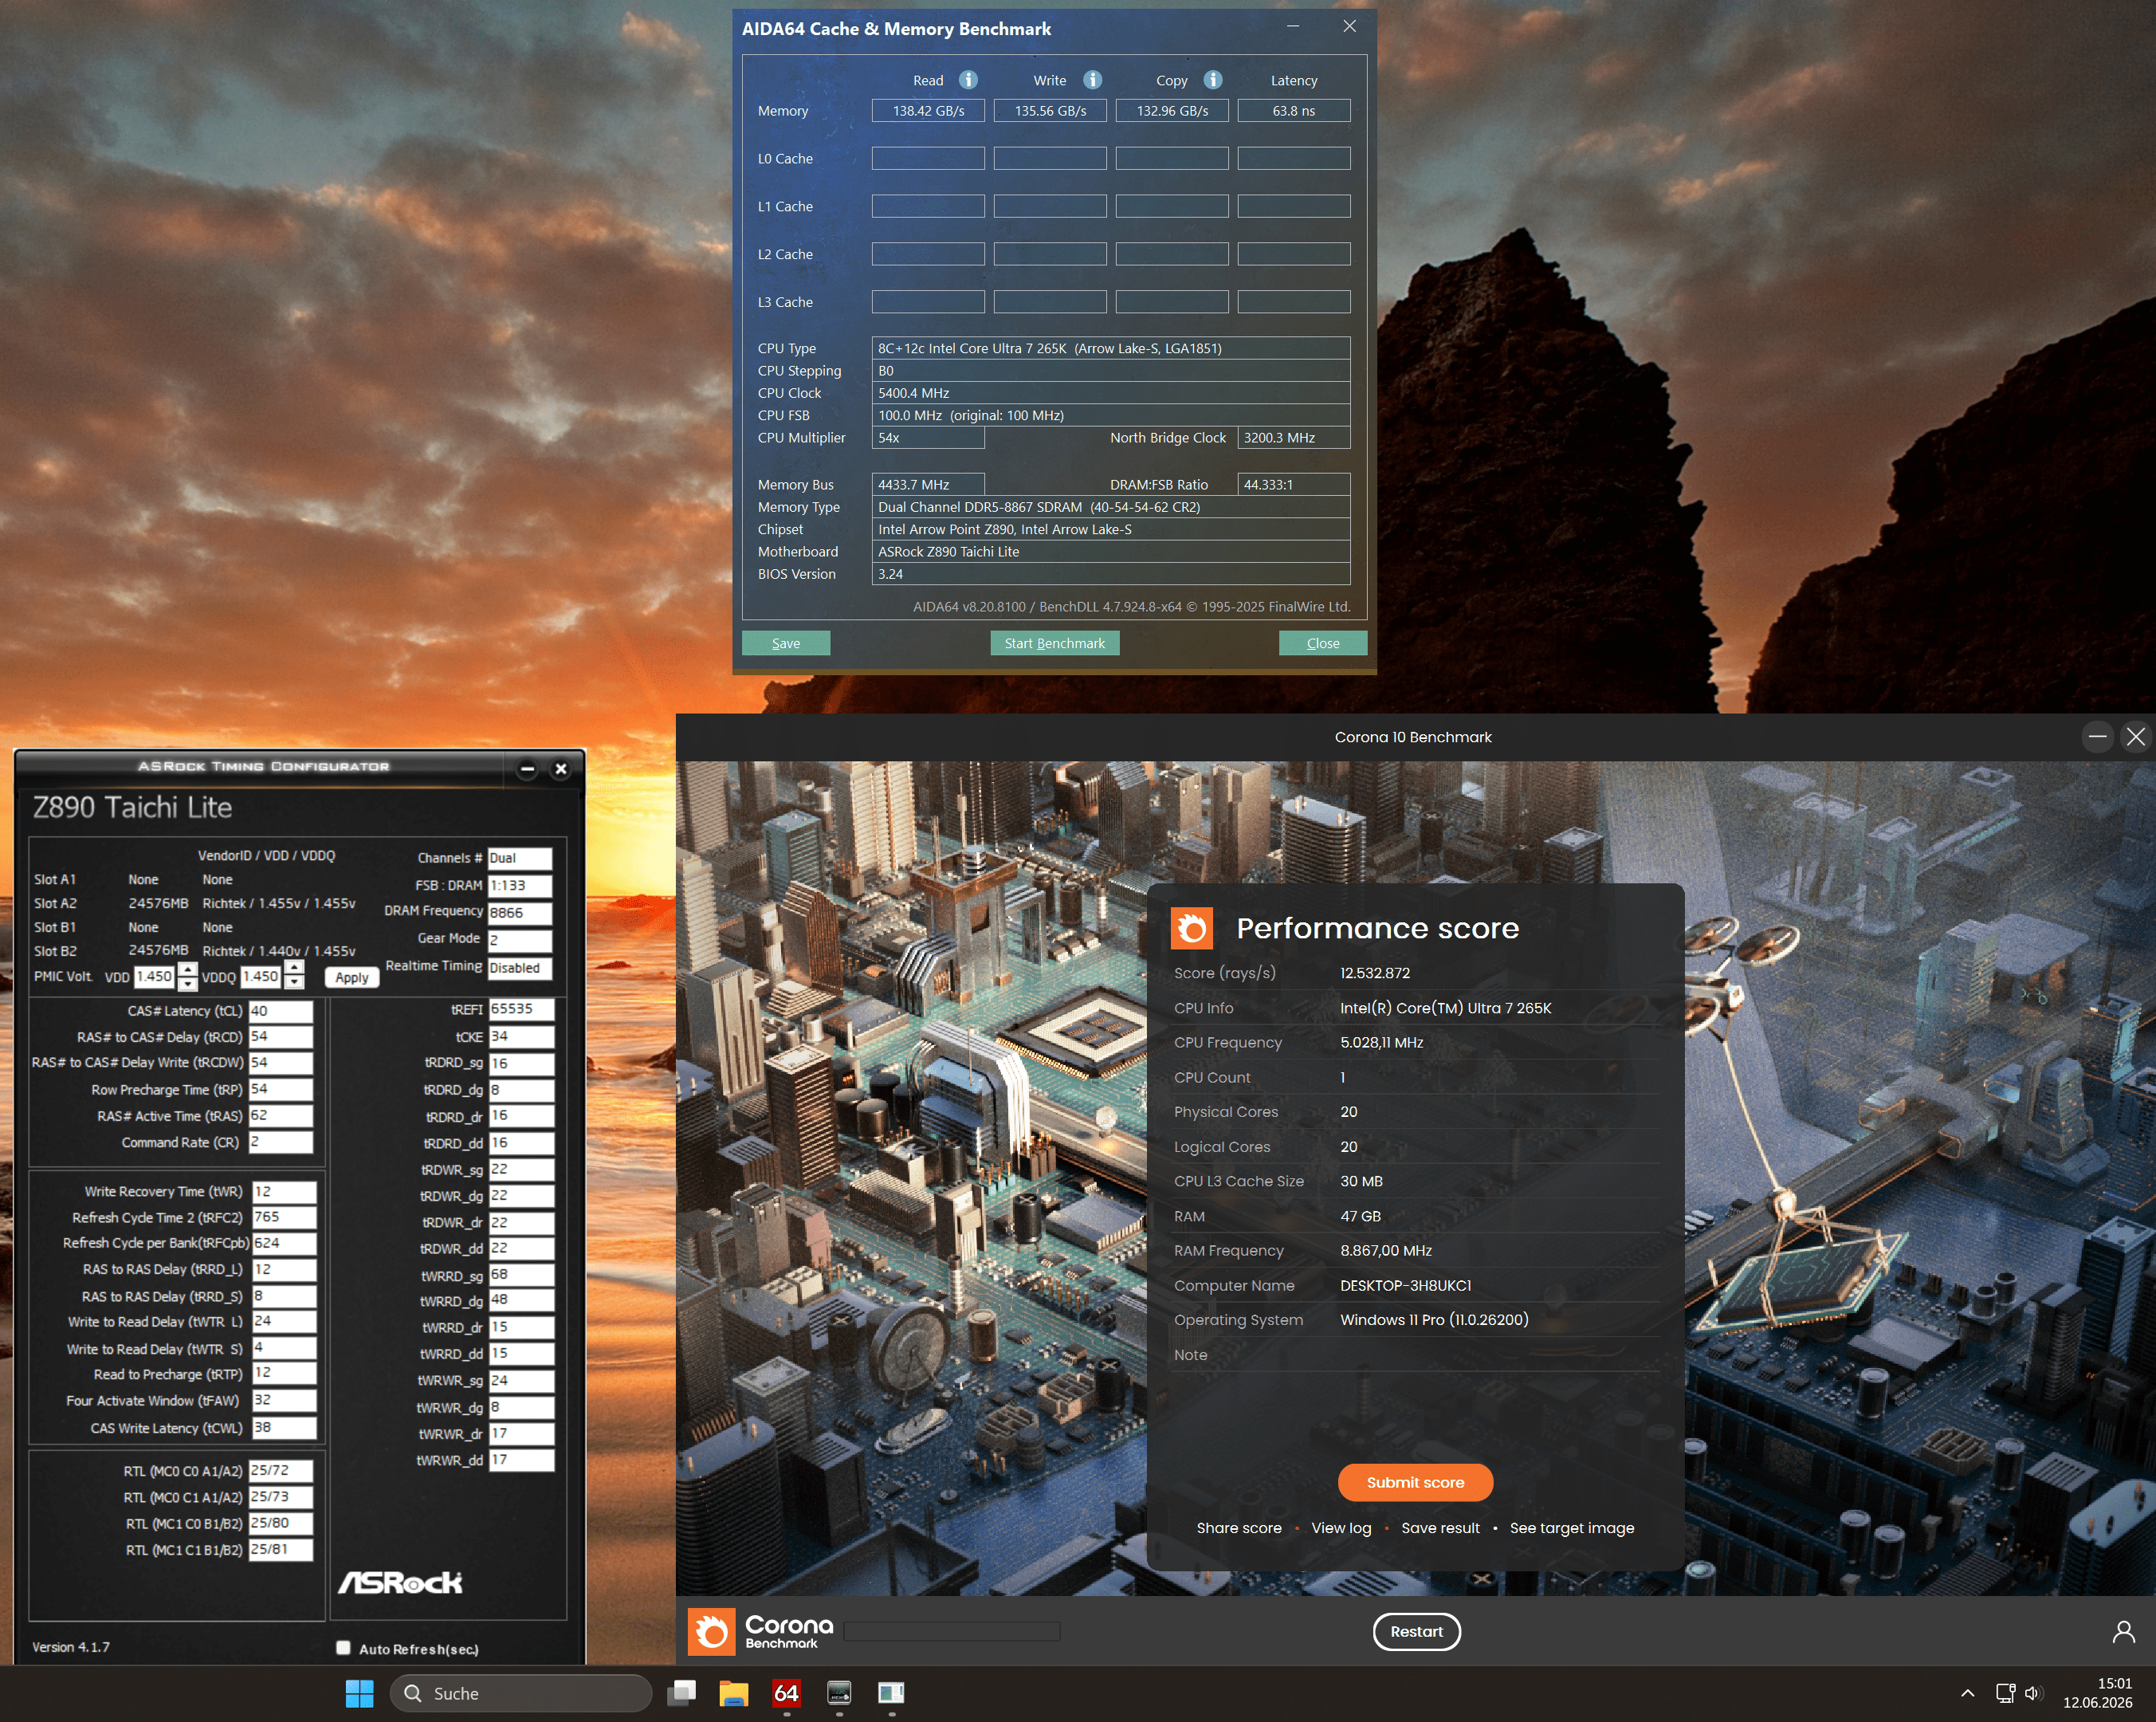
Task: Open the network status tray icon
Action: [x=2005, y=1693]
